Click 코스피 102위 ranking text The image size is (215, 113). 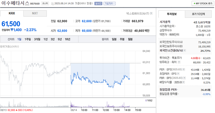(203, 26)
